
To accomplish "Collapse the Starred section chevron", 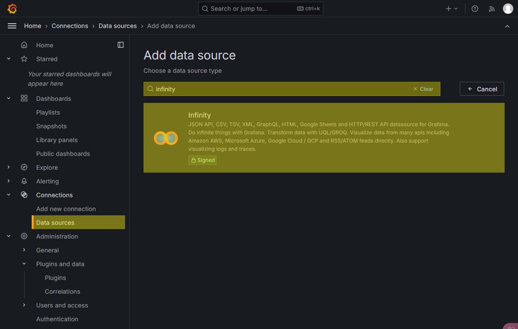I will point(9,59).
